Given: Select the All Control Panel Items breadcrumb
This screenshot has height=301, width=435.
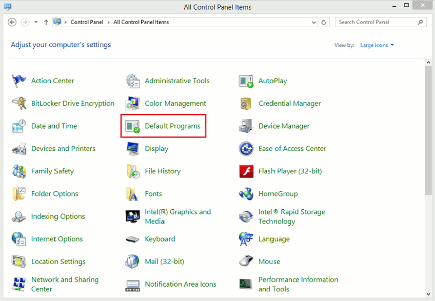Looking at the screenshot, I should [x=141, y=22].
